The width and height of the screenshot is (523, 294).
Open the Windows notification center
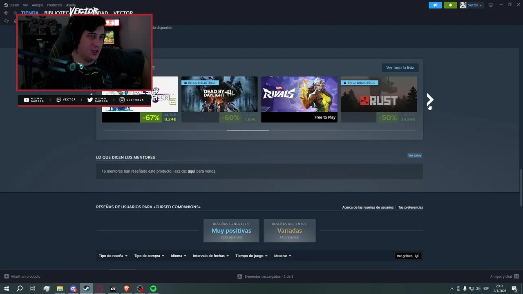515,289
